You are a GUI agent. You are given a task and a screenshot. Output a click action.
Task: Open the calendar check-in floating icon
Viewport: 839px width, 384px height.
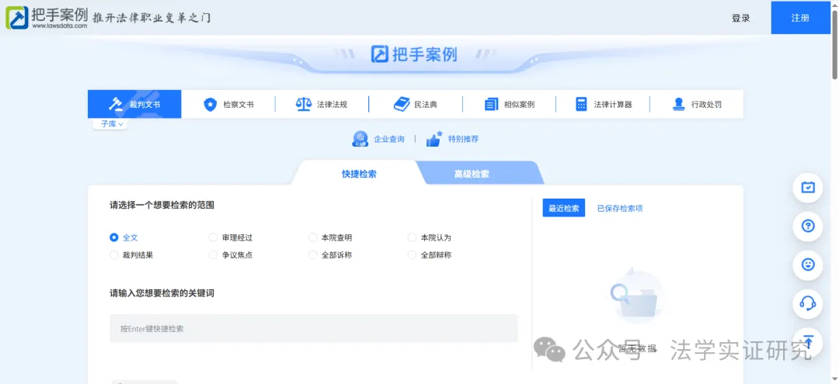point(807,188)
